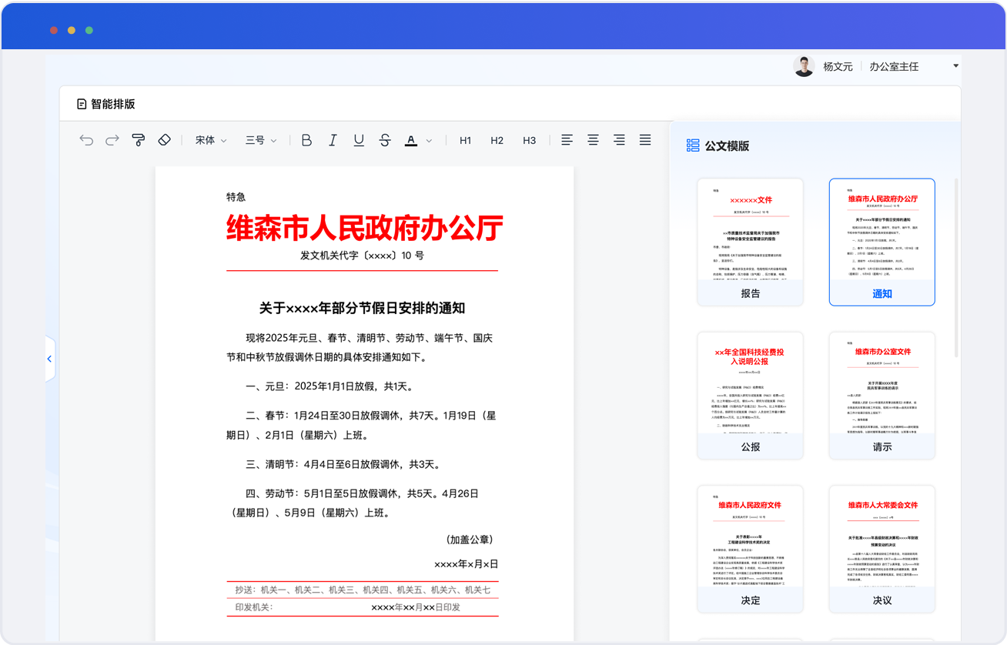Toggle bold formatting
Screen dimensions: 1007x645
pyautogui.click(x=306, y=140)
